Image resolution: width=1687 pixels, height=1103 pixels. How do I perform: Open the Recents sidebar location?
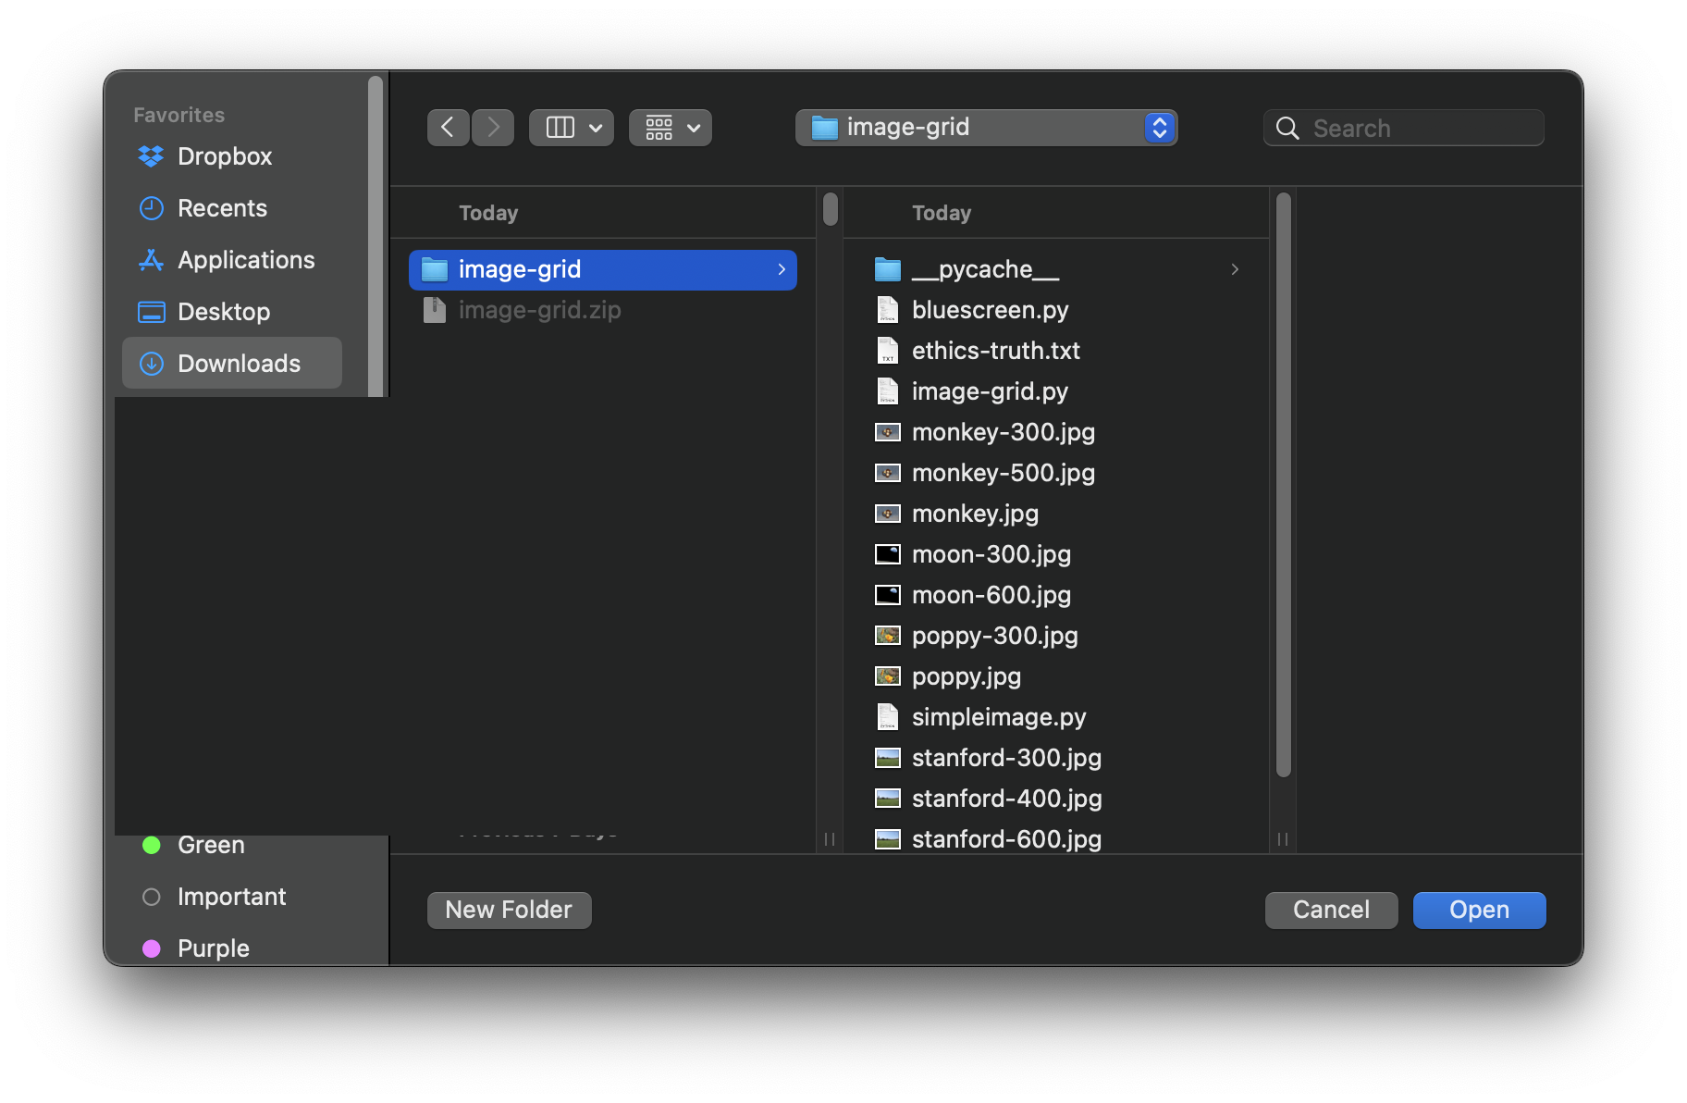coord(222,207)
